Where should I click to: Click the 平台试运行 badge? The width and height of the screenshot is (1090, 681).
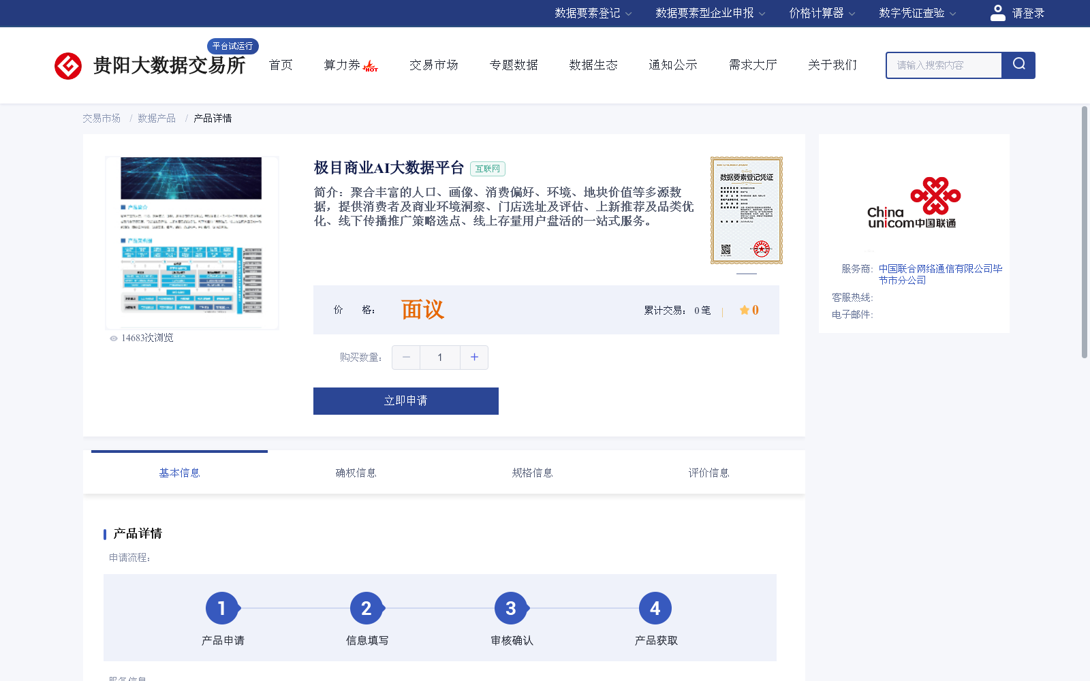(233, 46)
